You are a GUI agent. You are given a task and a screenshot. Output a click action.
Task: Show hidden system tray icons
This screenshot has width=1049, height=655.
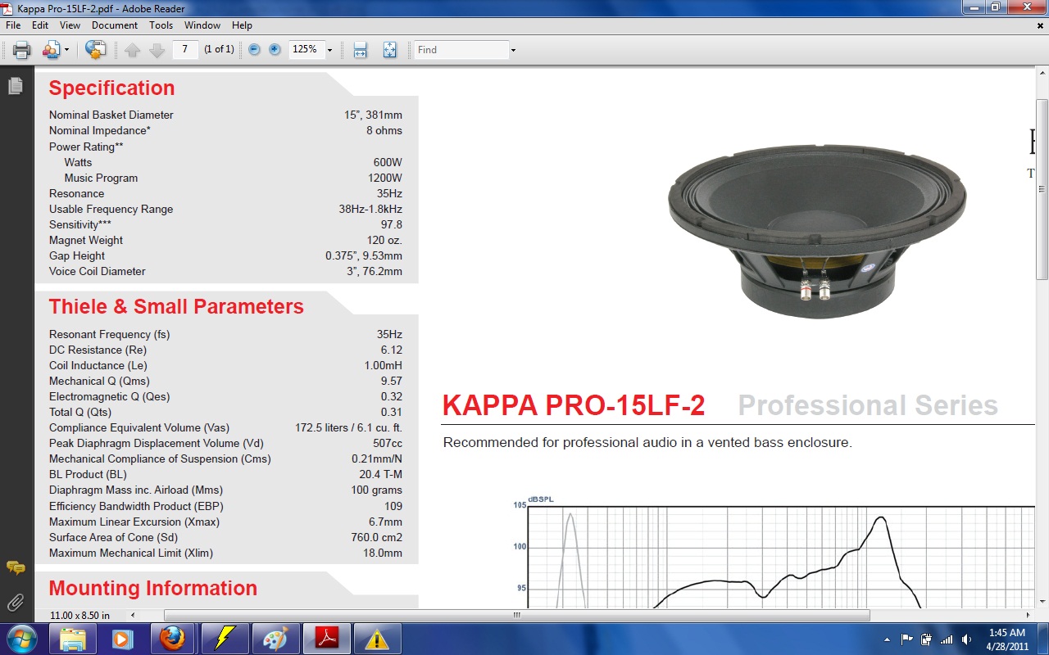tap(887, 639)
